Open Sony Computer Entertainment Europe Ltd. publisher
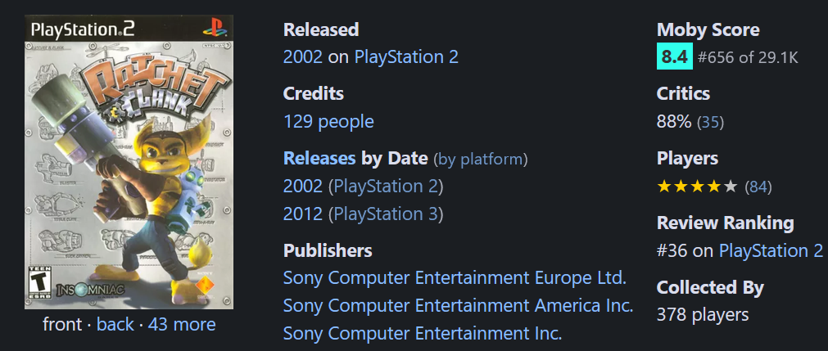Screen dimensions: 828x351 tap(455, 277)
